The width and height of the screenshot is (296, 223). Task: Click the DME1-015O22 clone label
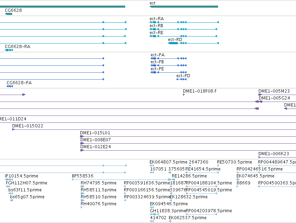27,126
